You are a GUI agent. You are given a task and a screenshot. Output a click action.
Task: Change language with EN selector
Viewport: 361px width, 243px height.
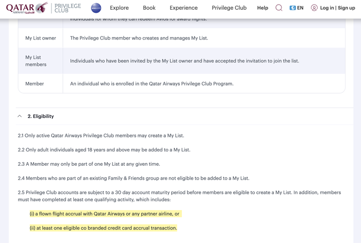pyautogui.click(x=300, y=8)
